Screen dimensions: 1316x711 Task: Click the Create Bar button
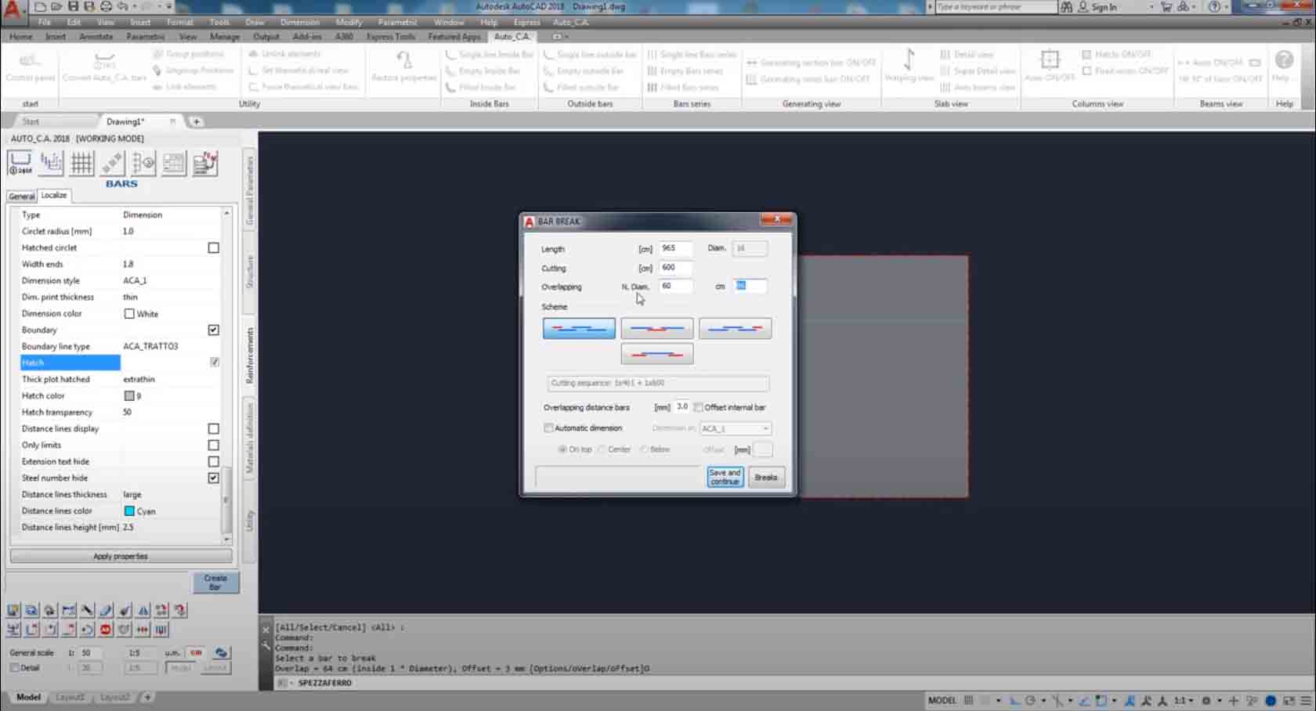215,582
